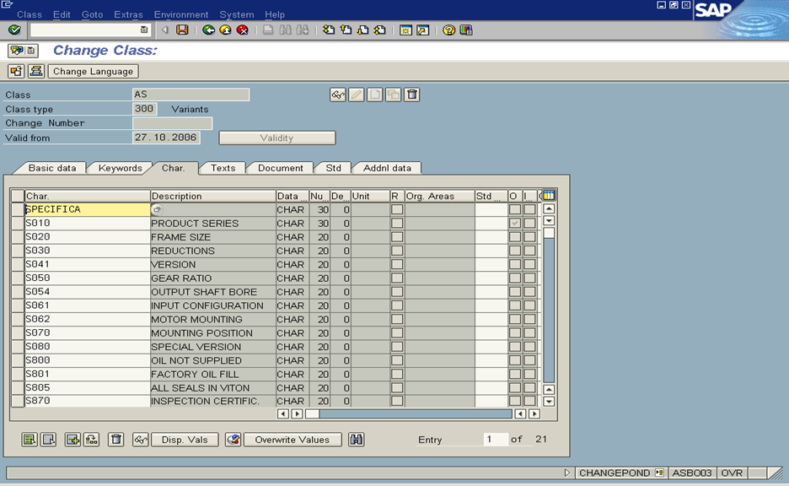Click the pencil Change icon beside Class field

tap(357, 94)
